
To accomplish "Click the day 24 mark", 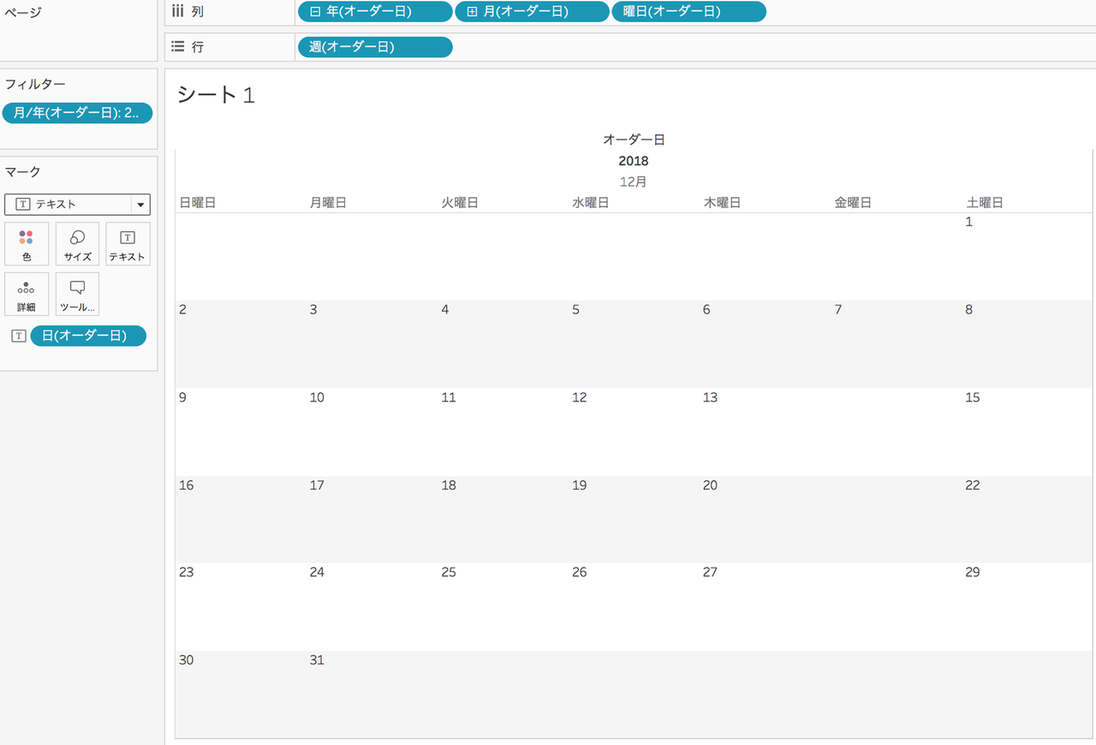I will click(x=317, y=572).
